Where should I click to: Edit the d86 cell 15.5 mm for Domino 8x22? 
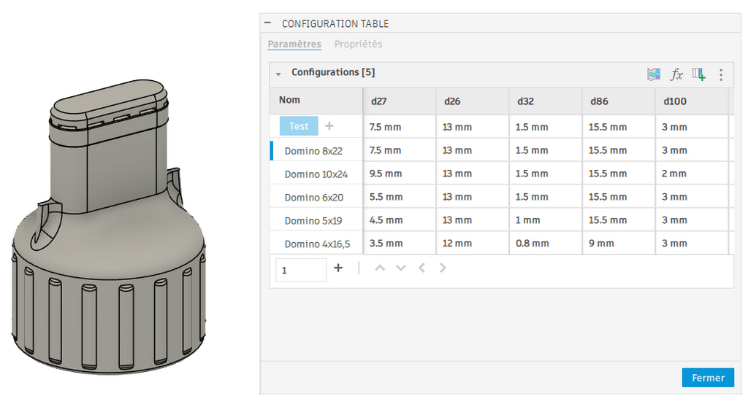(x=619, y=150)
